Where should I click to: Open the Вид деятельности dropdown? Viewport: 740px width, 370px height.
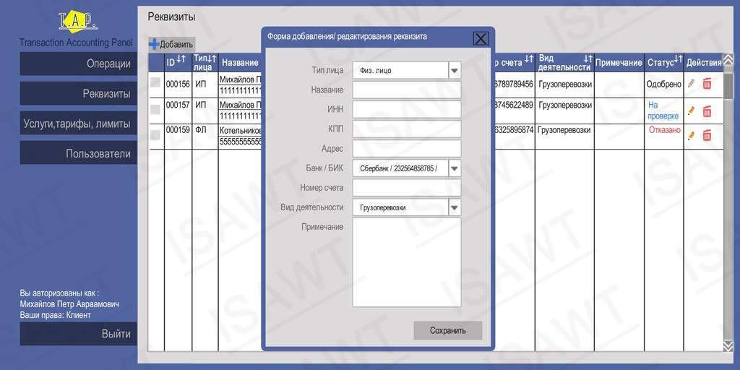[x=454, y=207]
